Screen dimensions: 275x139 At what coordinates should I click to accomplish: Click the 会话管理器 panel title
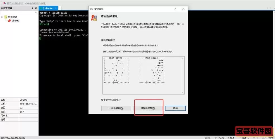pos(6,8)
